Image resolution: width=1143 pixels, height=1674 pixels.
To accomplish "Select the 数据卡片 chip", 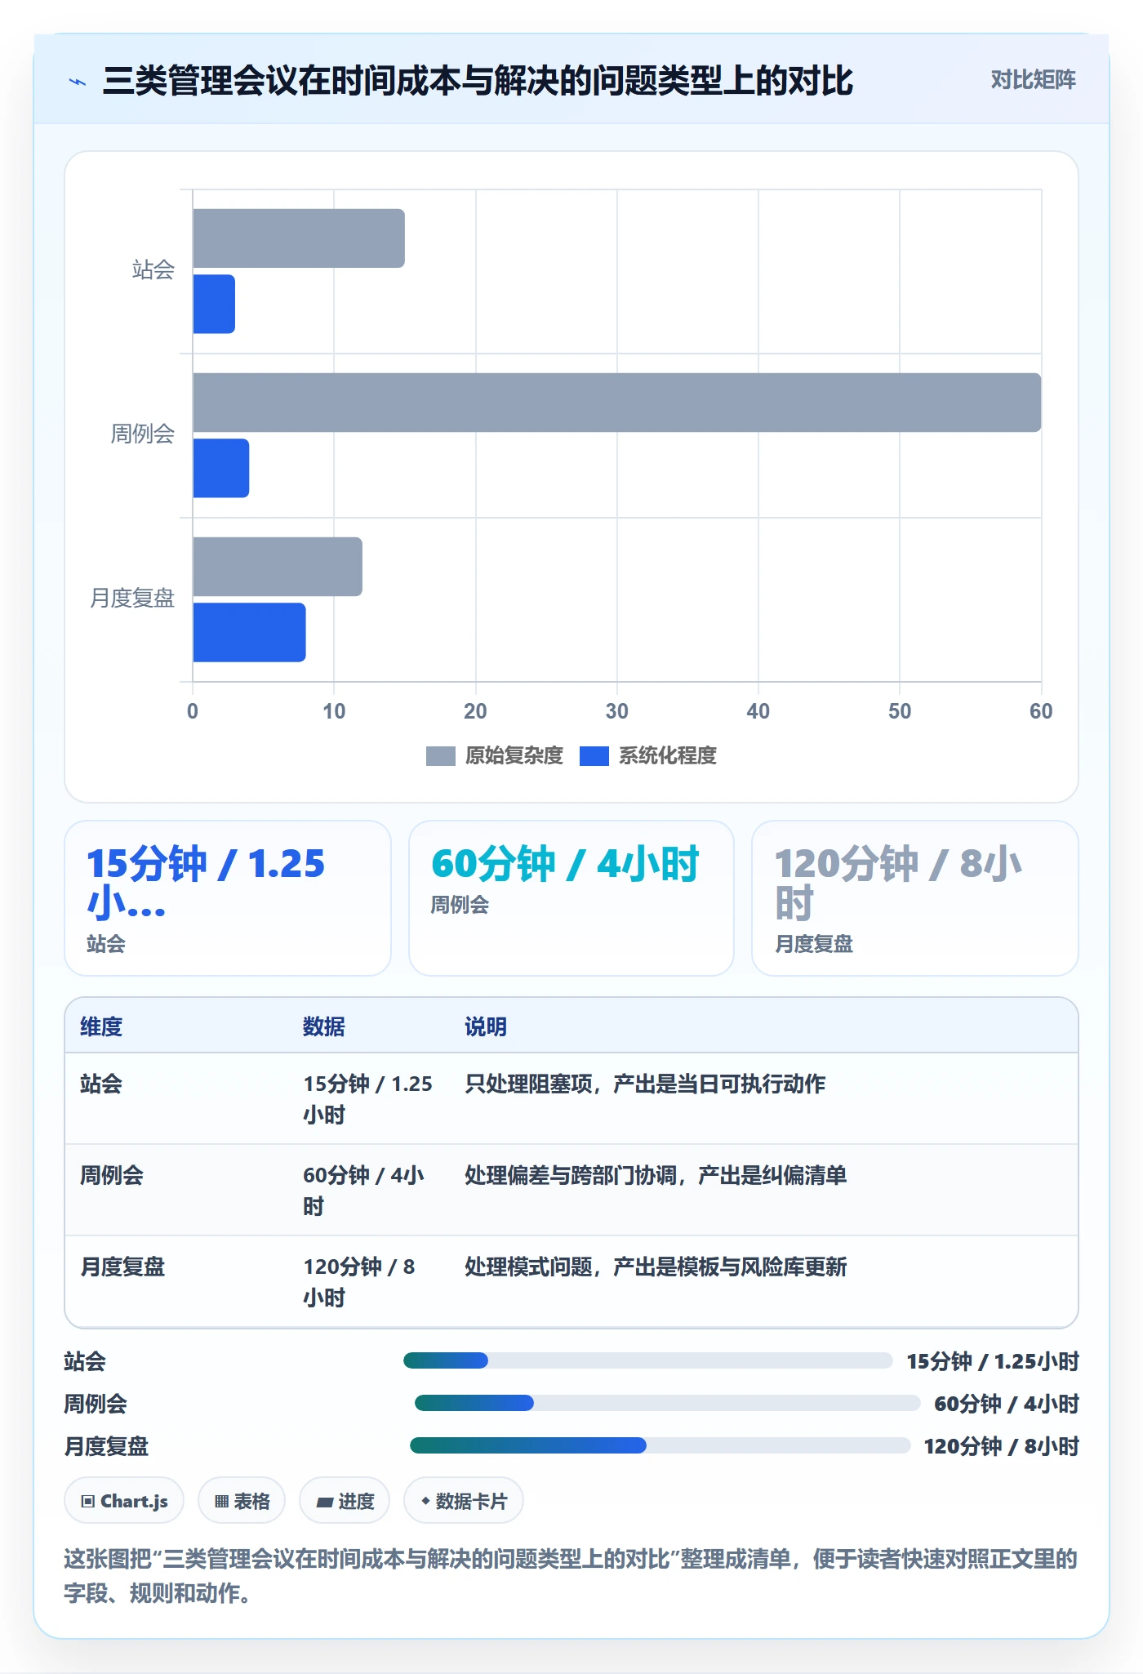I will pos(464,1501).
